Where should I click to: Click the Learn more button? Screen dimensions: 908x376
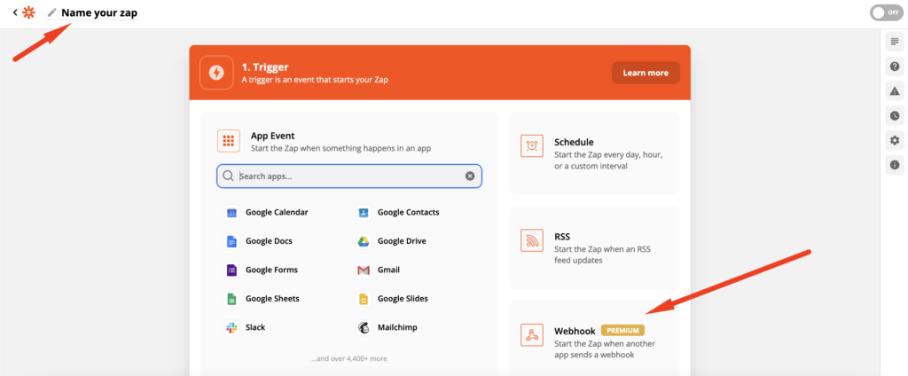click(646, 73)
